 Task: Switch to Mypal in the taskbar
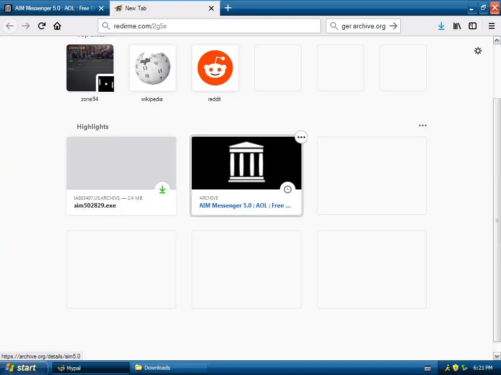tap(91, 368)
